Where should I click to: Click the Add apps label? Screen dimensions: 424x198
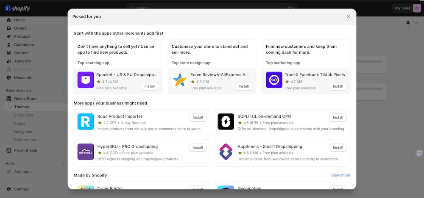[x=23, y=172]
